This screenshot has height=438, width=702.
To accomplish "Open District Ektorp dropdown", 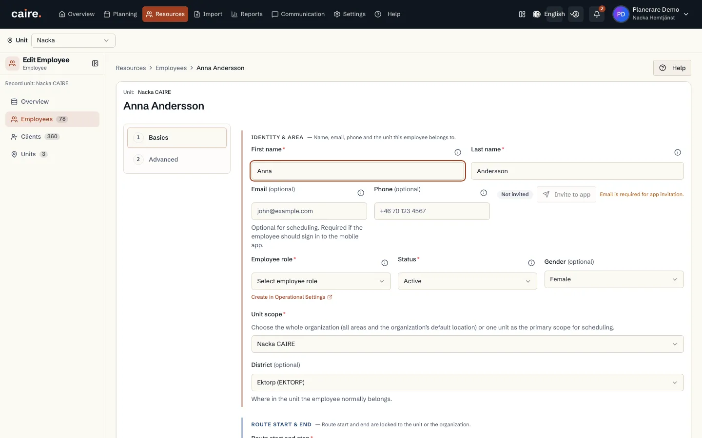I will 467,383.
